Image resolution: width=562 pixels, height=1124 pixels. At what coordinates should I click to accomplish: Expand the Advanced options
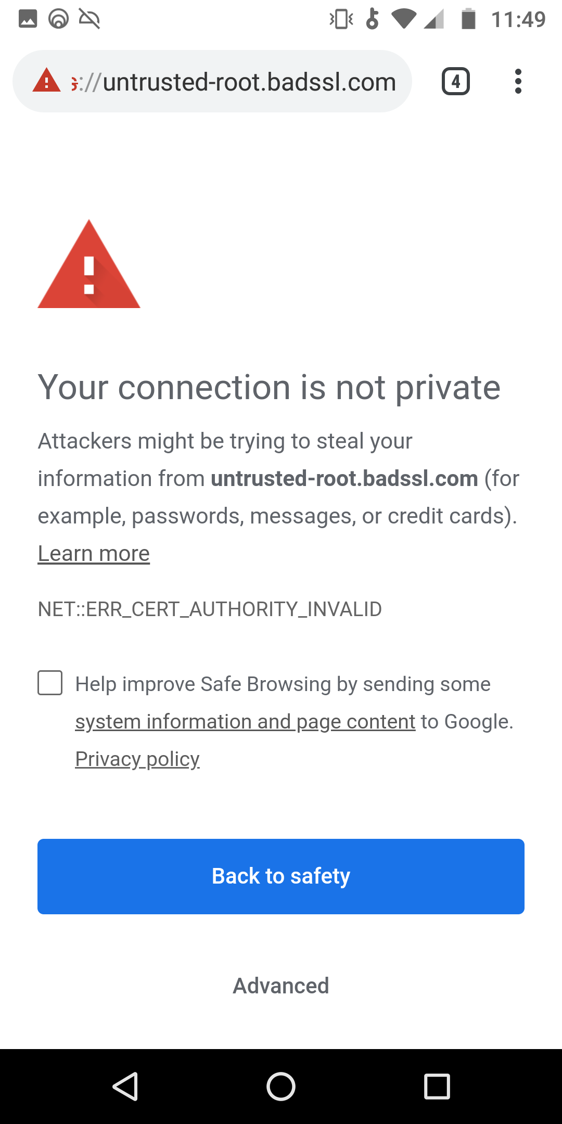point(280,985)
